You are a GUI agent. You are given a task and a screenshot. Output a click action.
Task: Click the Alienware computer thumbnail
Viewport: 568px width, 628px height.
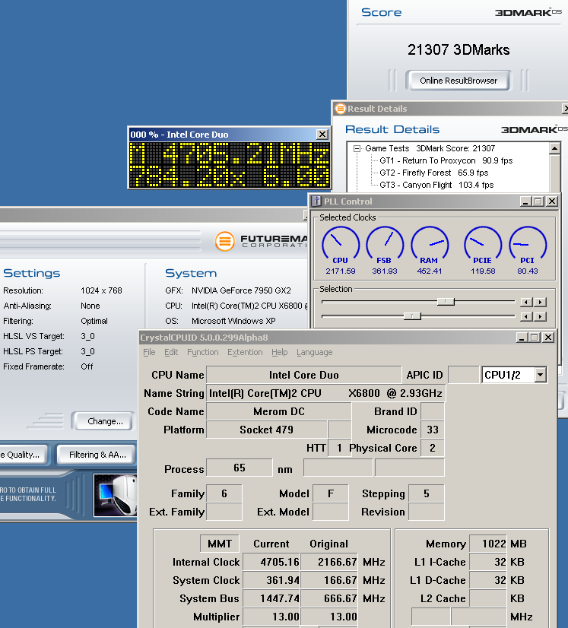tap(116, 495)
